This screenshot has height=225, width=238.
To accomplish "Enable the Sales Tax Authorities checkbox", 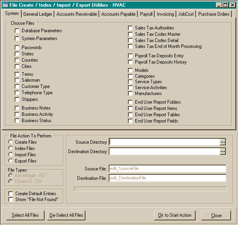I will pos(131,28).
